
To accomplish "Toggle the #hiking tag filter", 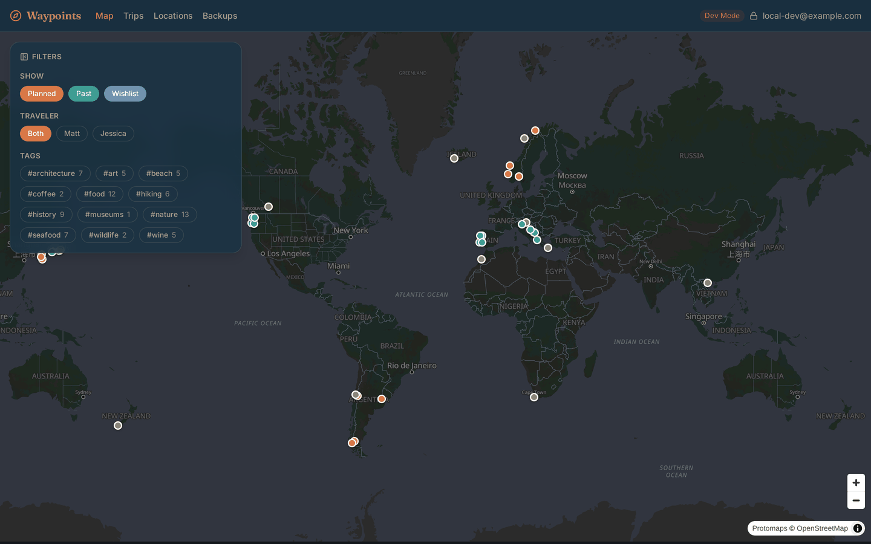I will pos(152,194).
